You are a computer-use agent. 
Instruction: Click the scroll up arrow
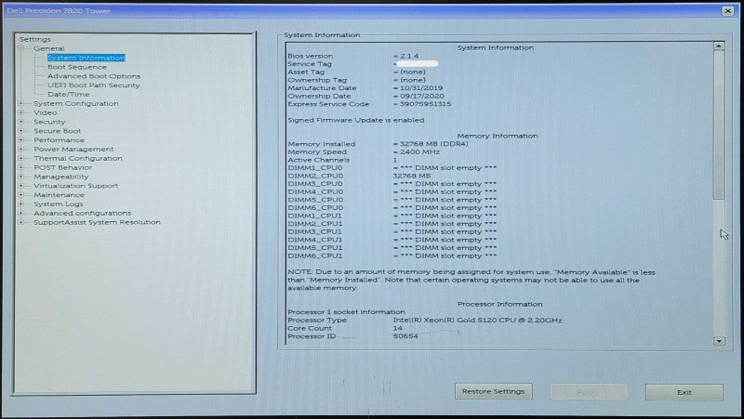(719, 46)
